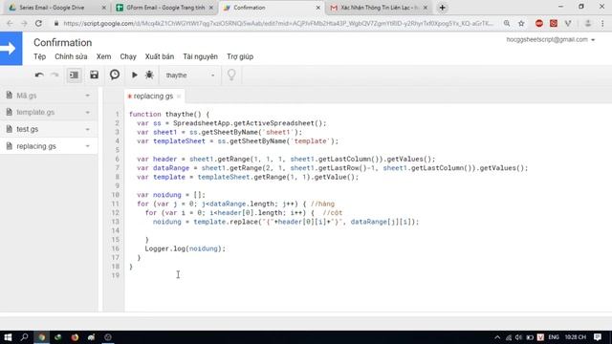
Task: Click the lightbulb hint icon
Action: coord(231,75)
